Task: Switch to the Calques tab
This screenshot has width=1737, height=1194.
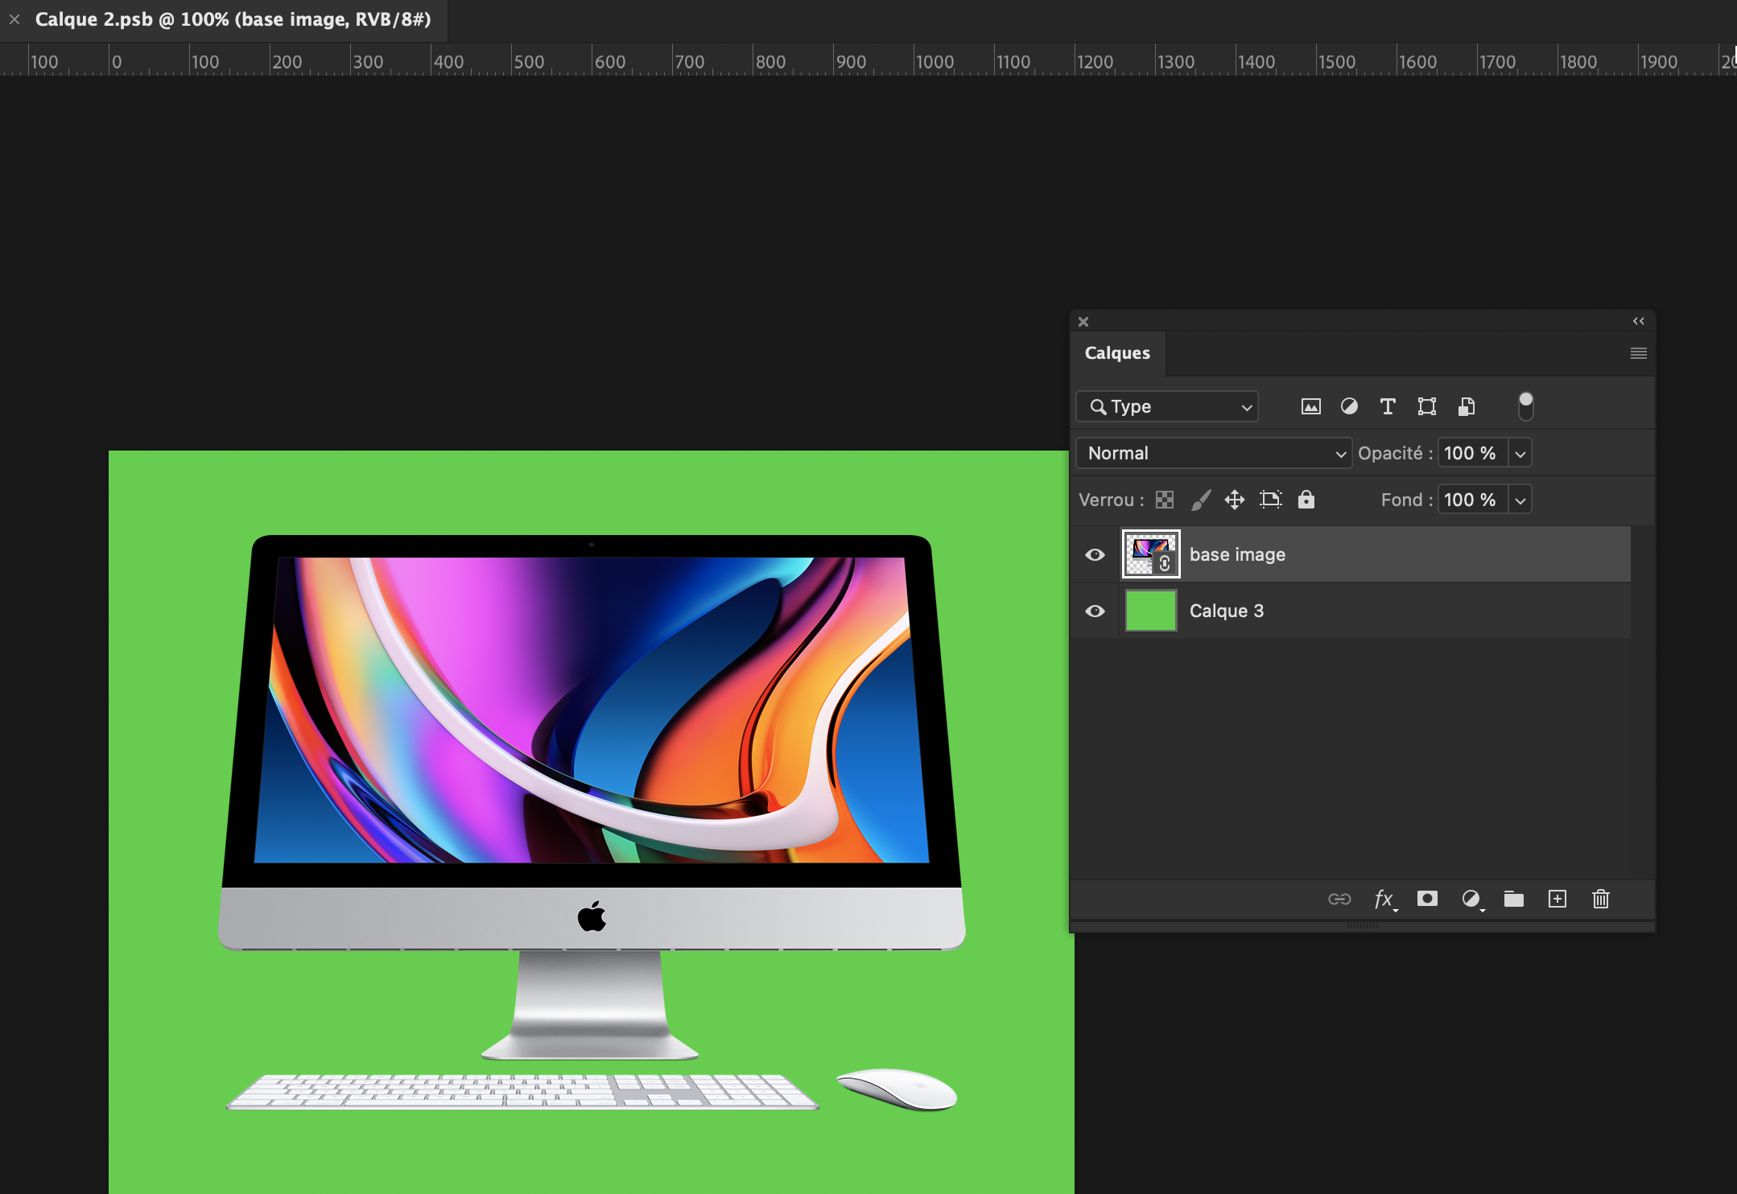Action: 1117,353
